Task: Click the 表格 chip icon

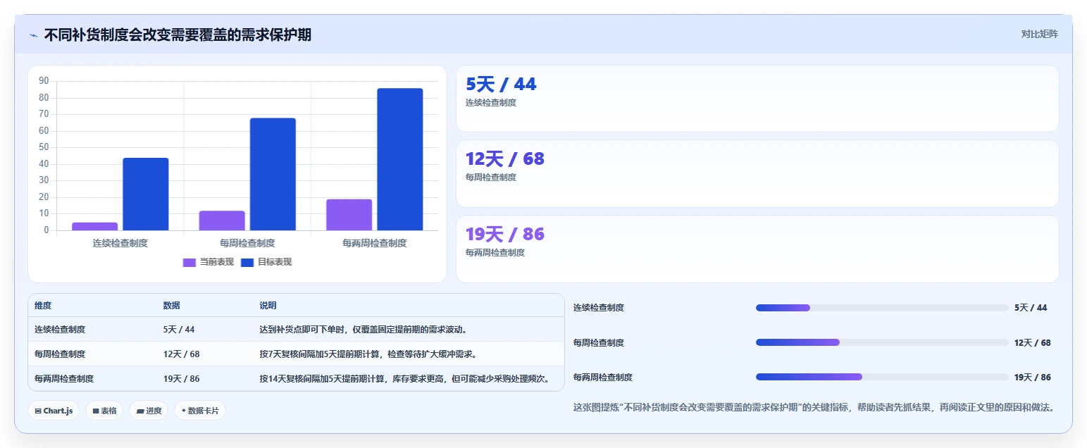Action: tap(96, 411)
